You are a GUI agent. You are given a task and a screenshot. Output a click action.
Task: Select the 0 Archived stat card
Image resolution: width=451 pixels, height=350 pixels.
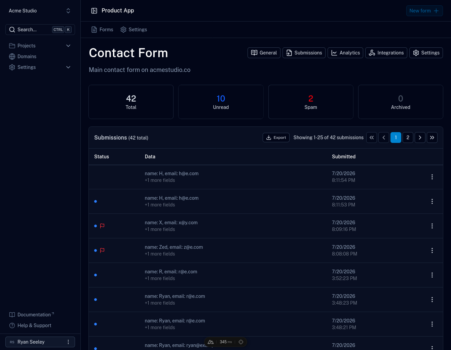coord(401,102)
